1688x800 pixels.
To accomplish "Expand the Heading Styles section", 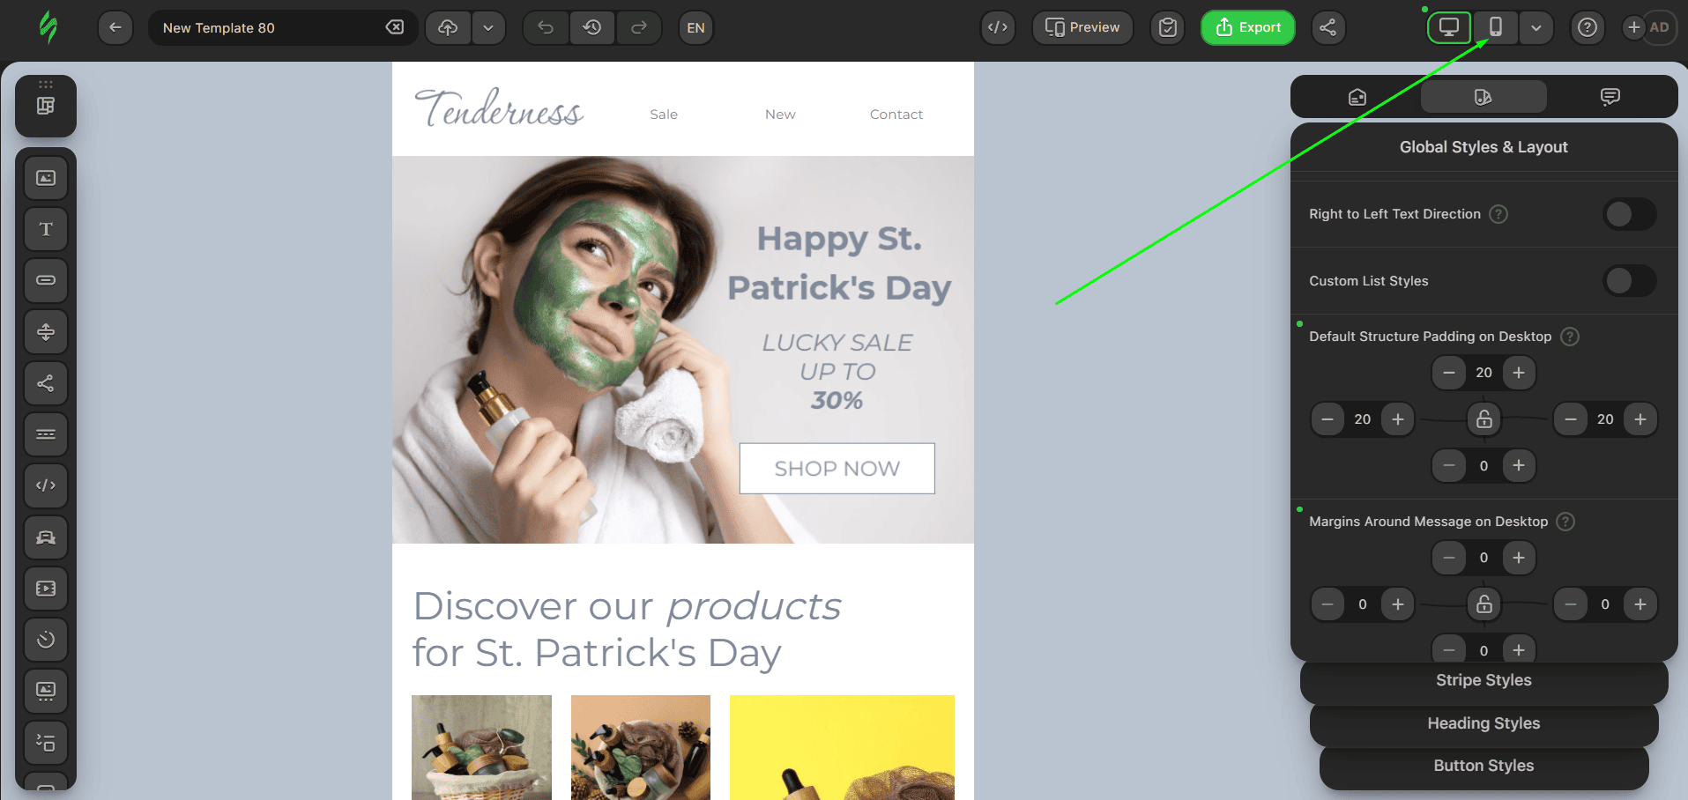I will click(x=1484, y=723).
